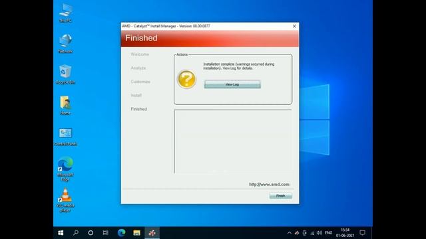Viewport: 426px width, 239px height.
Task: Select the Finished step in sidebar
Action: click(x=139, y=109)
